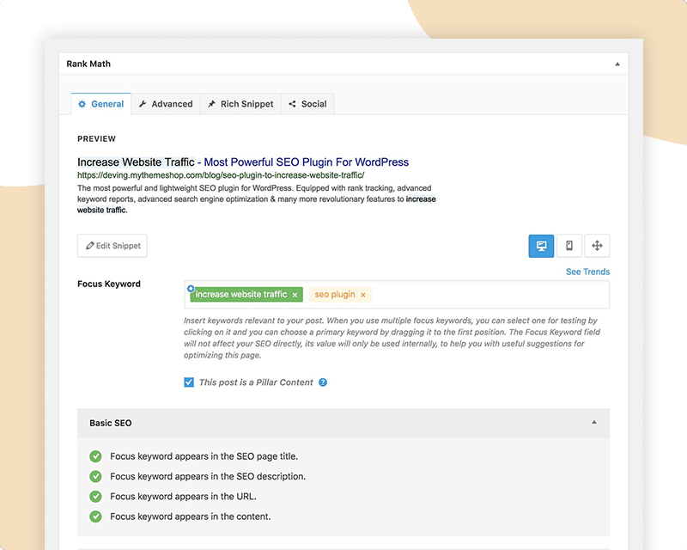Click the PREVIEW heading label
This screenshot has height=550, width=687.
(96, 138)
